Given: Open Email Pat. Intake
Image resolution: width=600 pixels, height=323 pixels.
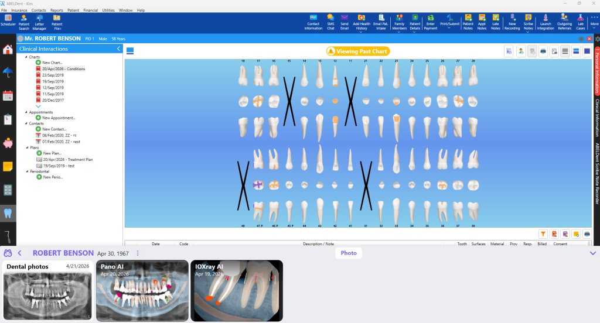Looking at the screenshot, I should (x=381, y=22).
